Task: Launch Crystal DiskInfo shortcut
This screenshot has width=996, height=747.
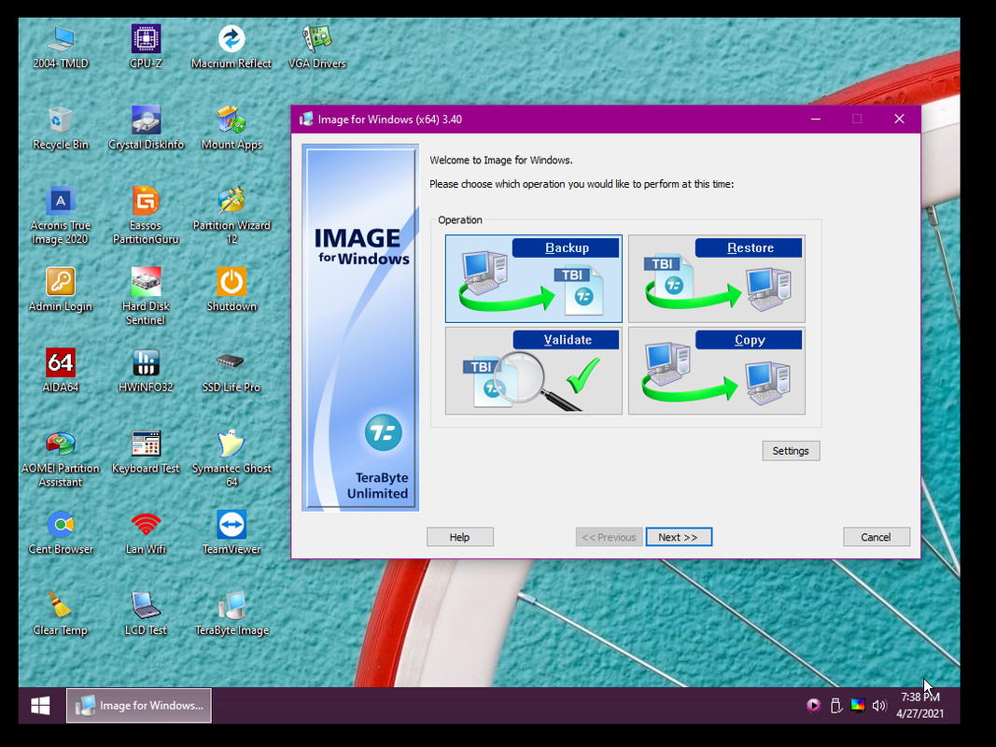Action: (x=146, y=128)
